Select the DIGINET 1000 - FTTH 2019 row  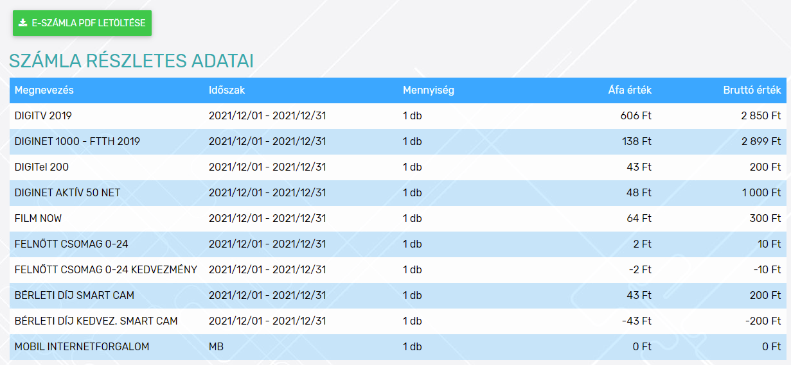tap(398, 142)
